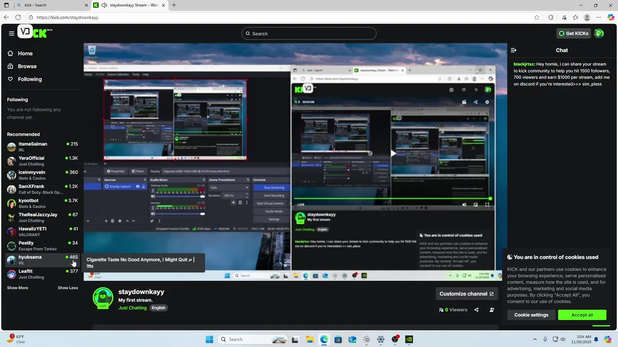Open the browser profile avatar
This screenshot has width=618, height=347.
[x=587, y=17]
